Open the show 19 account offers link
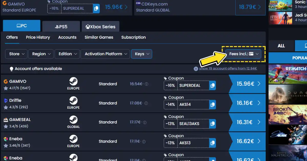 [228, 68]
